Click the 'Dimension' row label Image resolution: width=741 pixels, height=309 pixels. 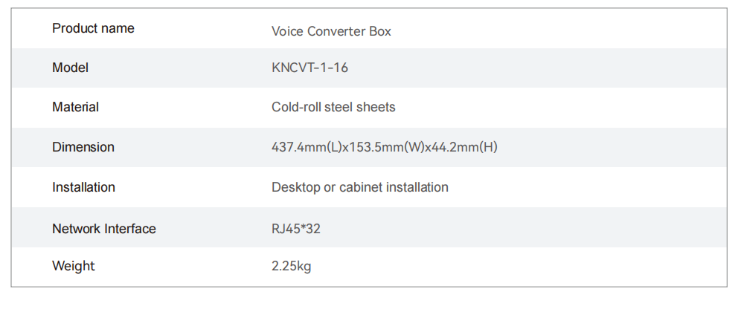pos(83,147)
